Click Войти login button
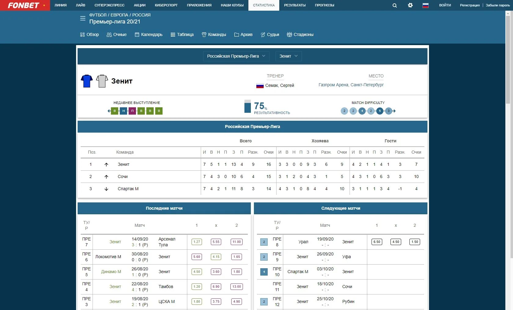Image resolution: width=513 pixels, height=310 pixels. 445,5
